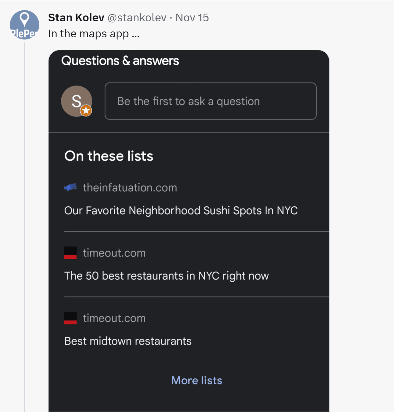Open the theinfatuation.com source link
Image resolution: width=394 pixels, height=412 pixels.
pyautogui.click(x=130, y=188)
